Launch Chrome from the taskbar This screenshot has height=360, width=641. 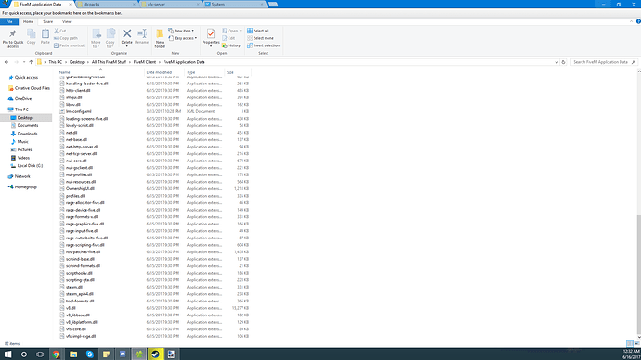pos(56,354)
